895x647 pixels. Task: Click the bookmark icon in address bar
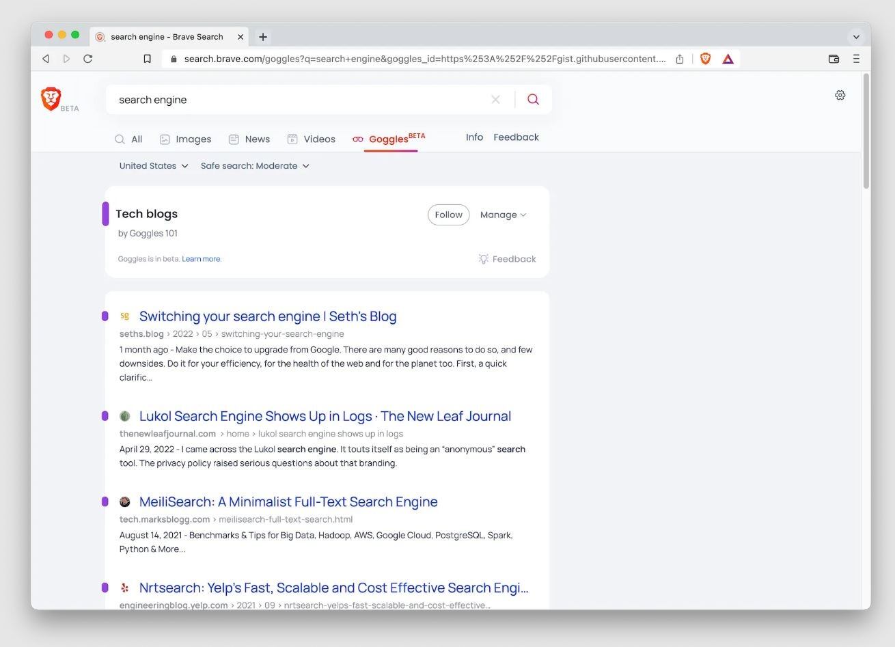pyautogui.click(x=147, y=59)
